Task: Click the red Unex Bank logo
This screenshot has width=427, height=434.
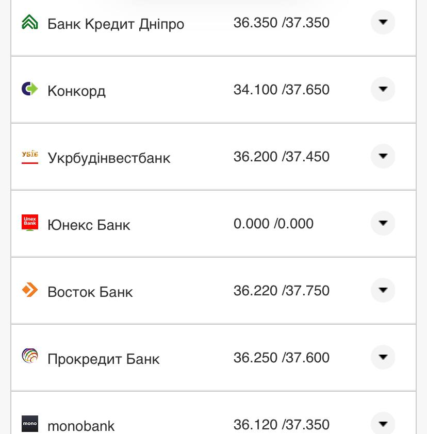Action: point(29,223)
